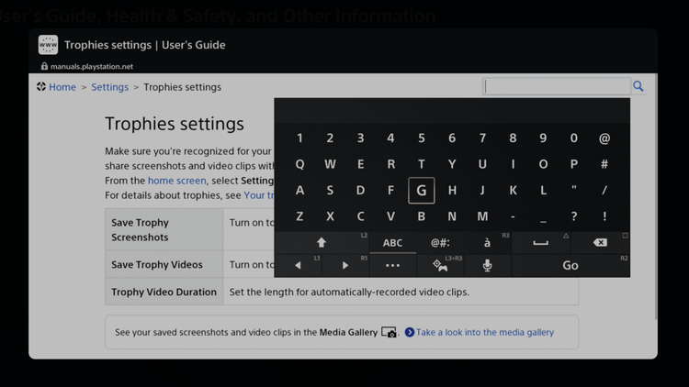Switch to the @#: symbols layout

click(x=440, y=243)
